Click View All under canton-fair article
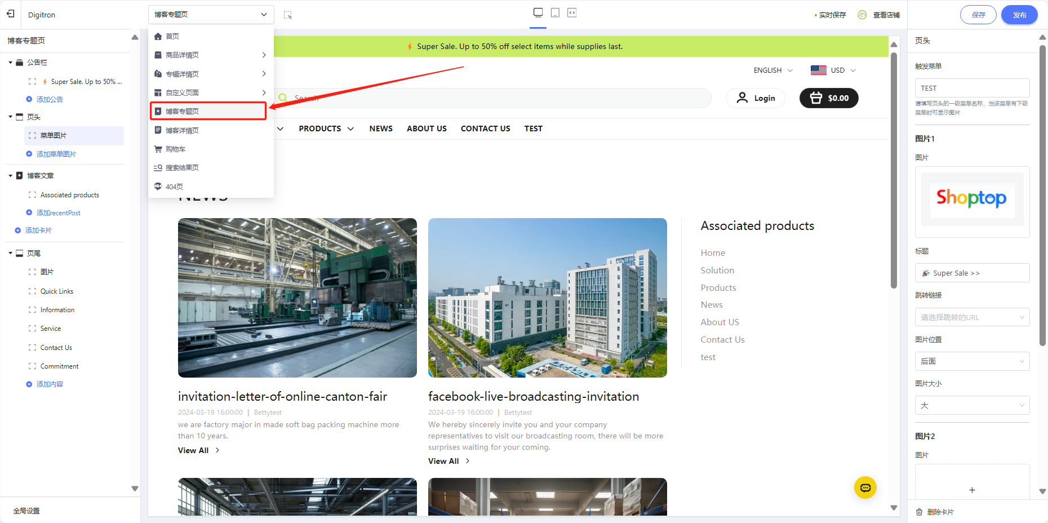 point(198,450)
